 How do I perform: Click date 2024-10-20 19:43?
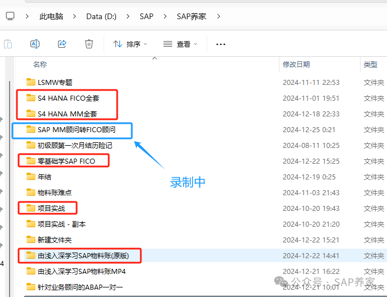point(311,209)
